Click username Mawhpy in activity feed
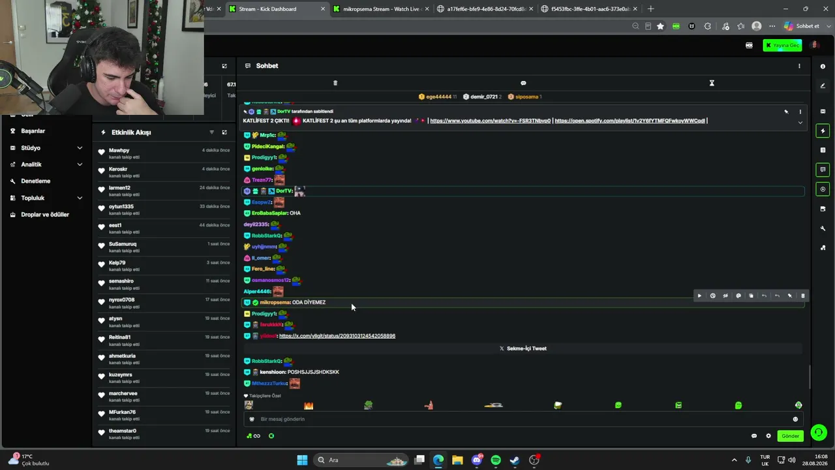The height and width of the screenshot is (470, 835). click(119, 151)
